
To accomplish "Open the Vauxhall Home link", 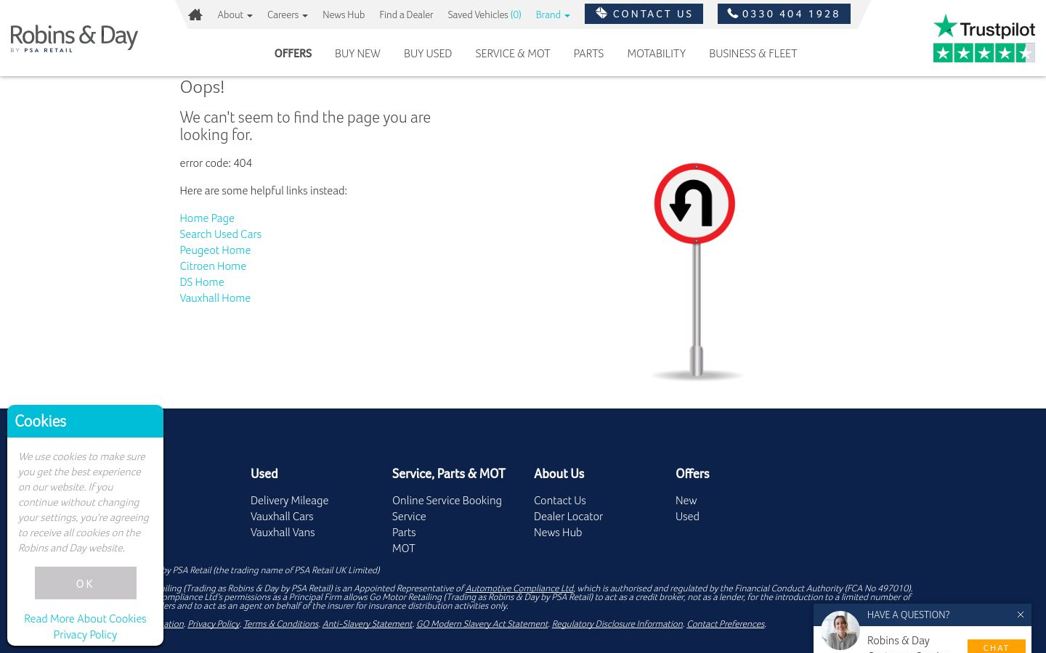I will [x=215, y=298].
